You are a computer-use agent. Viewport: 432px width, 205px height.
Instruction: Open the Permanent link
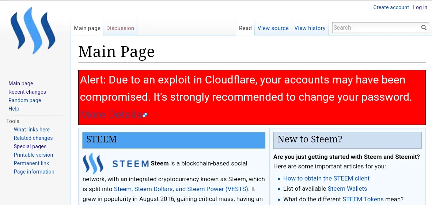tap(31, 163)
